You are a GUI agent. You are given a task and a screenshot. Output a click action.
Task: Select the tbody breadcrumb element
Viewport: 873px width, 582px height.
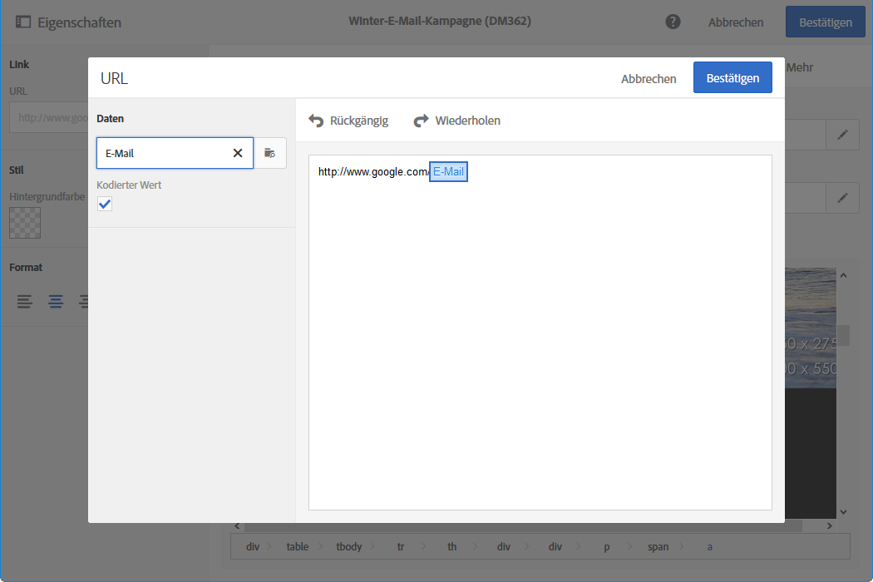349,546
